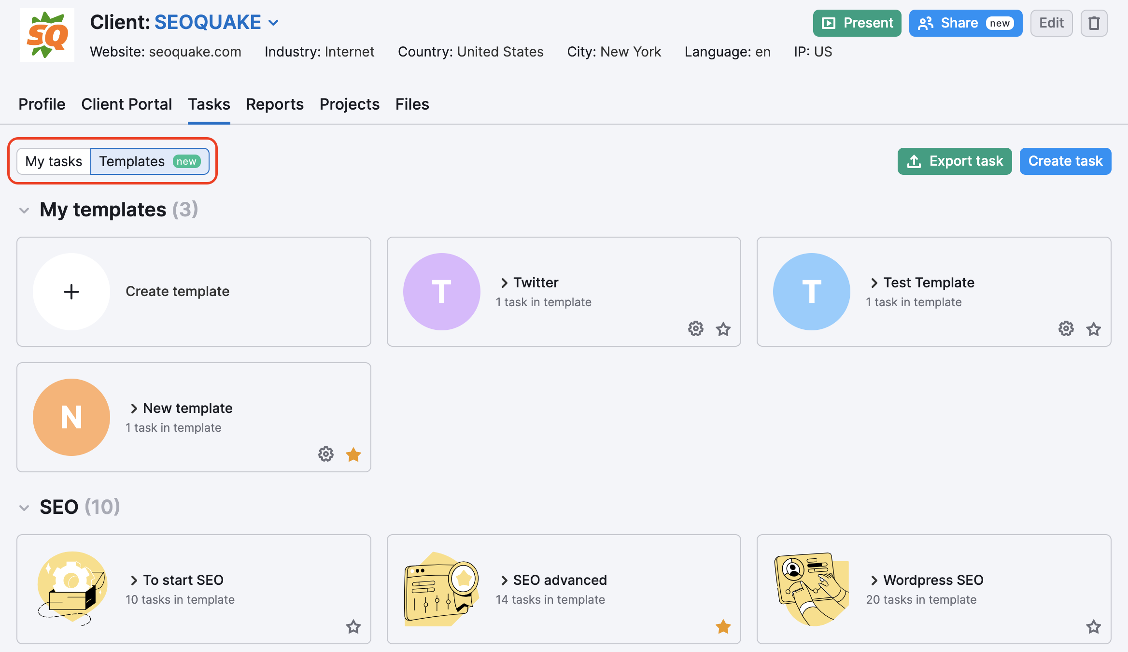
Task: Click the Present button
Action: 857,23
